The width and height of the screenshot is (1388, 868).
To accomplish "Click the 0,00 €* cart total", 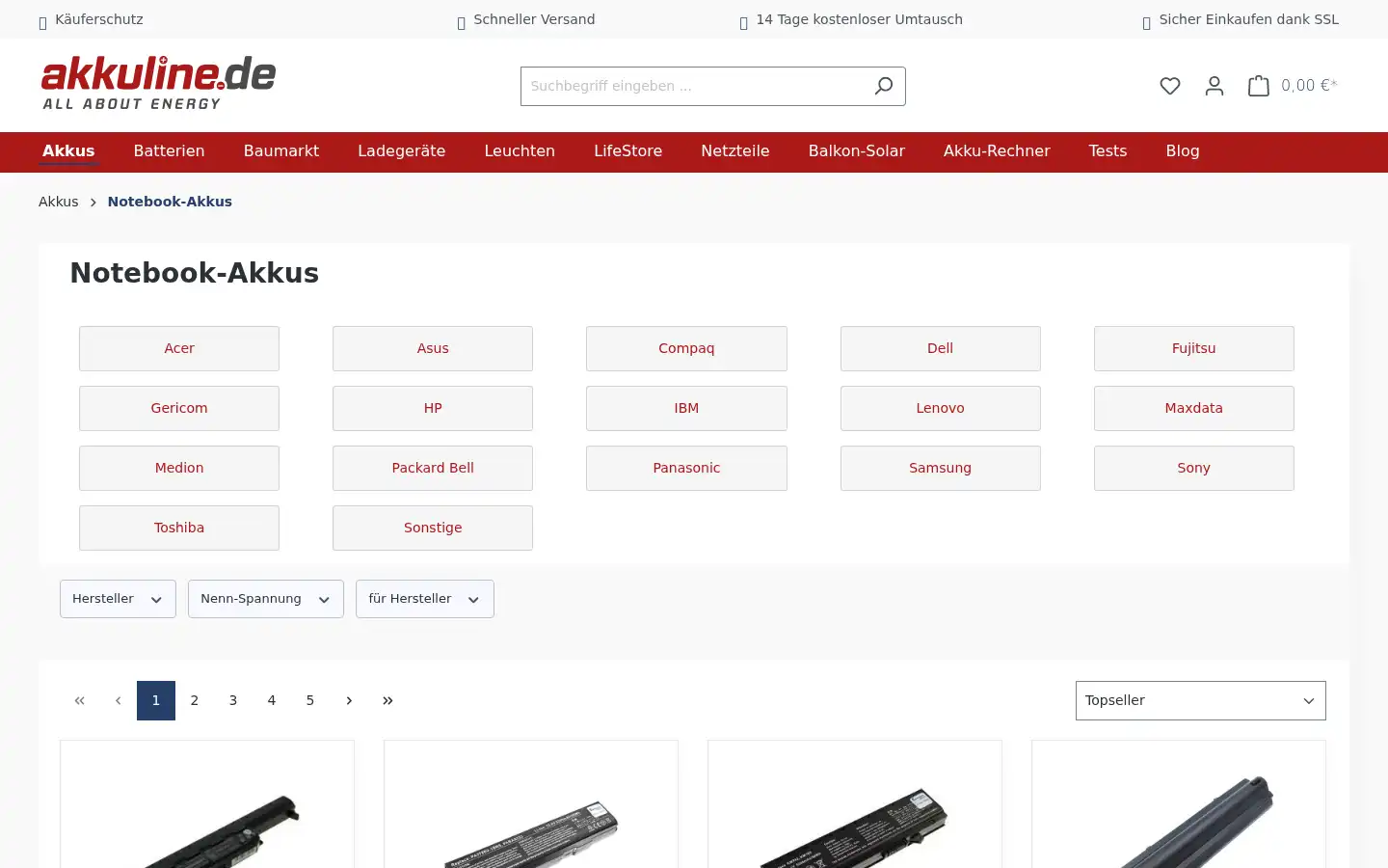I will [1309, 86].
